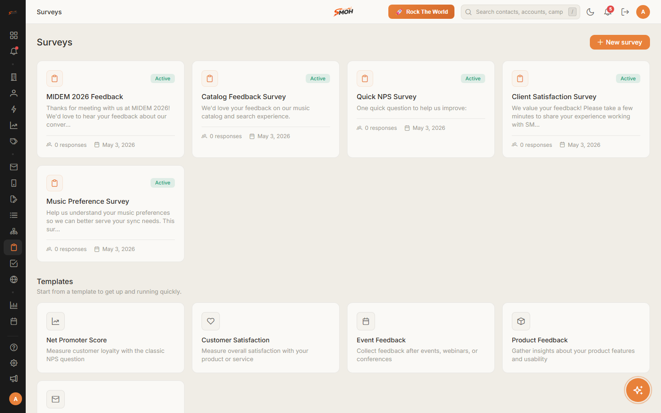The height and width of the screenshot is (413, 661).
Task: Click the New survey button
Action: 620,42
